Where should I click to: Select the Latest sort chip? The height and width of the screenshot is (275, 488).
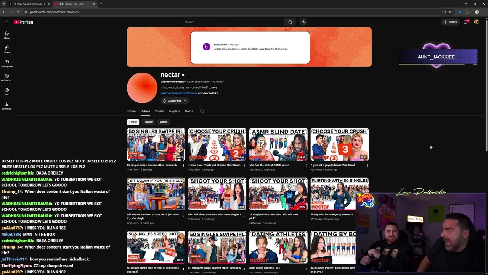133,122
